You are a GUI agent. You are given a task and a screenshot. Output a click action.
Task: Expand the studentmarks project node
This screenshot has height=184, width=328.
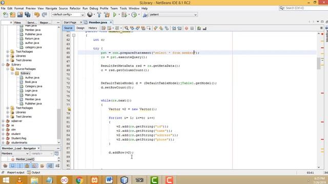[3, 143]
